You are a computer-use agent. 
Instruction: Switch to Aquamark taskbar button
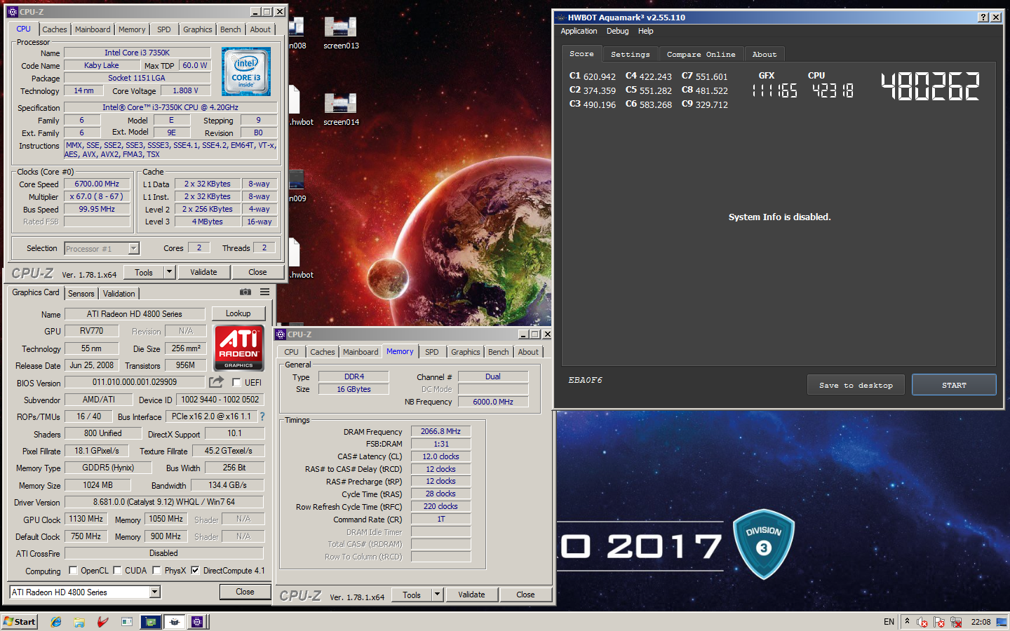(x=174, y=622)
